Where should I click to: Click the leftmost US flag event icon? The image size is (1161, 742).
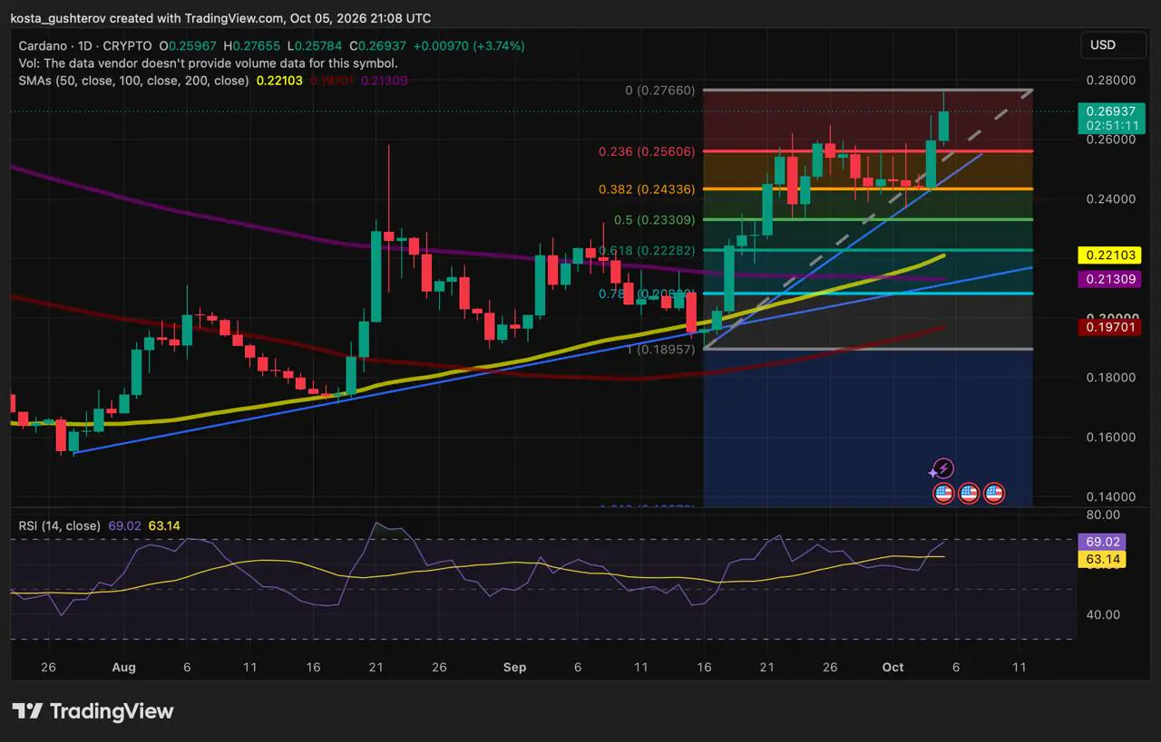point(943,494)
